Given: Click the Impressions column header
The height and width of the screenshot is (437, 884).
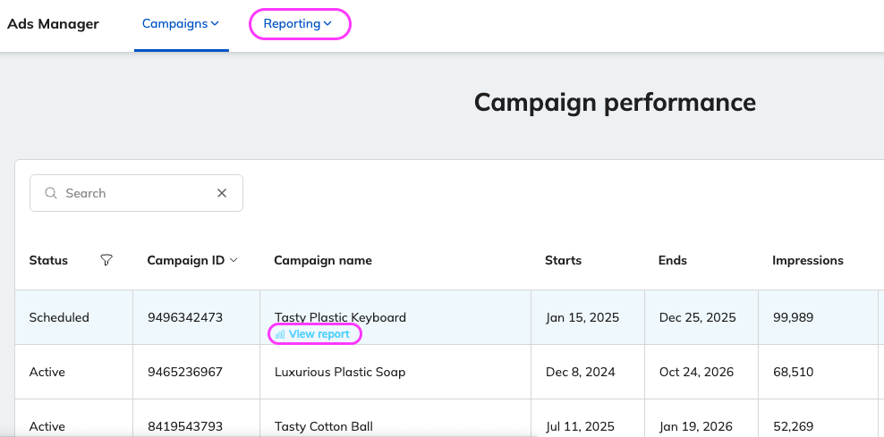Looking at the screenshot, I should 808,260.
